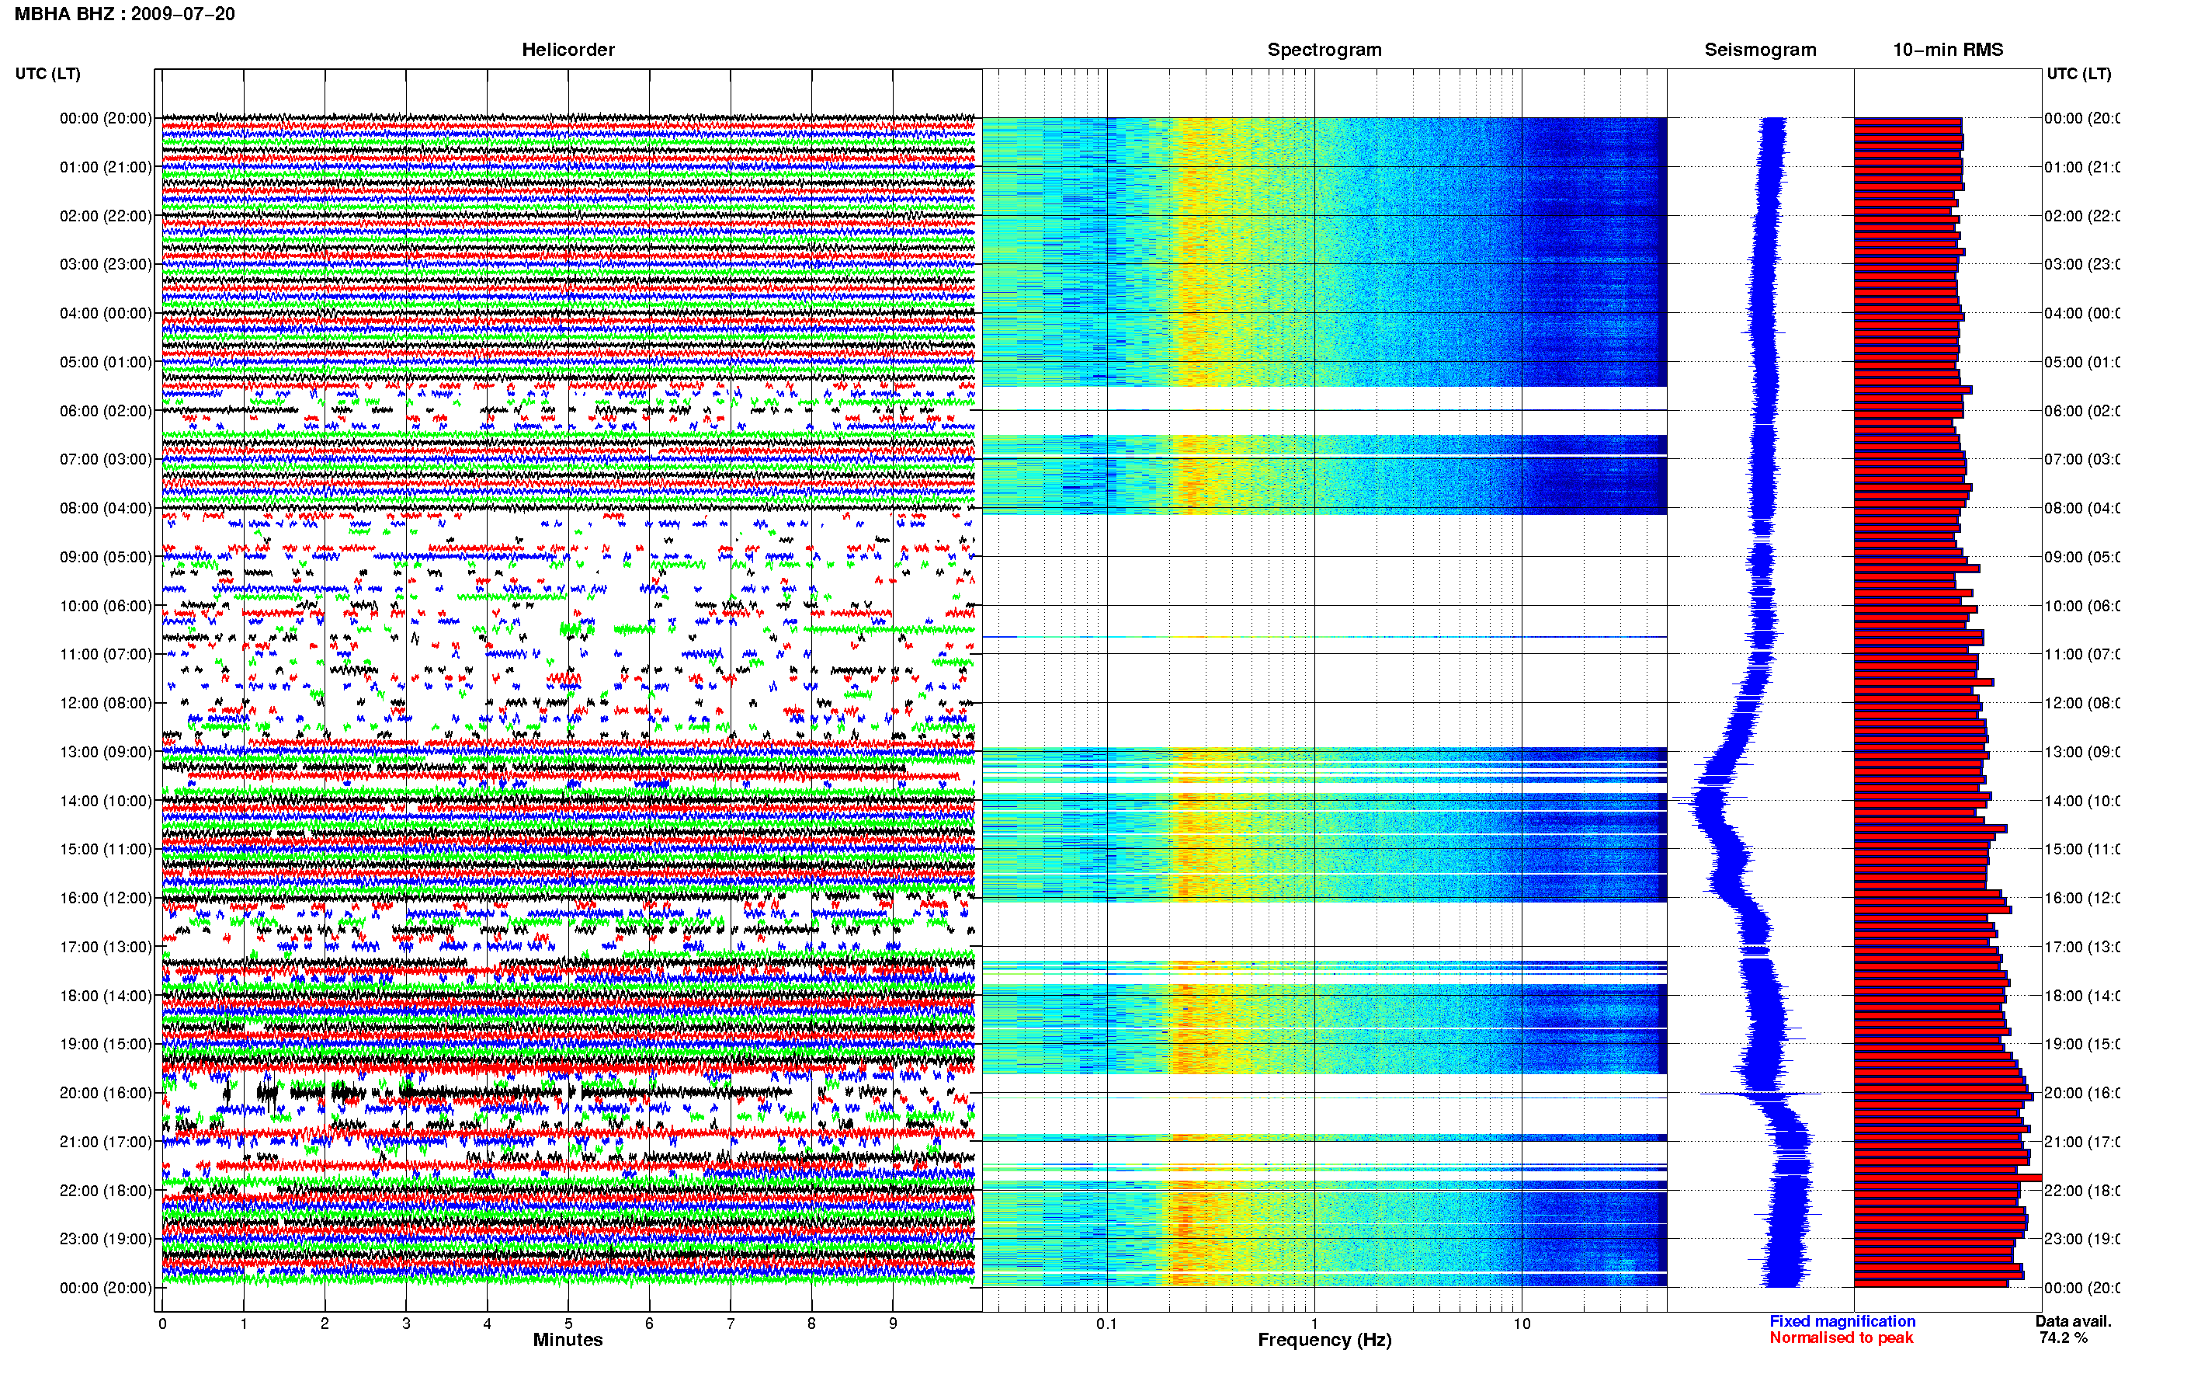2208x1381 pixels.
Task: Click helicorder time label "02:00 (22:00)"
Action: tap(106, 216)
